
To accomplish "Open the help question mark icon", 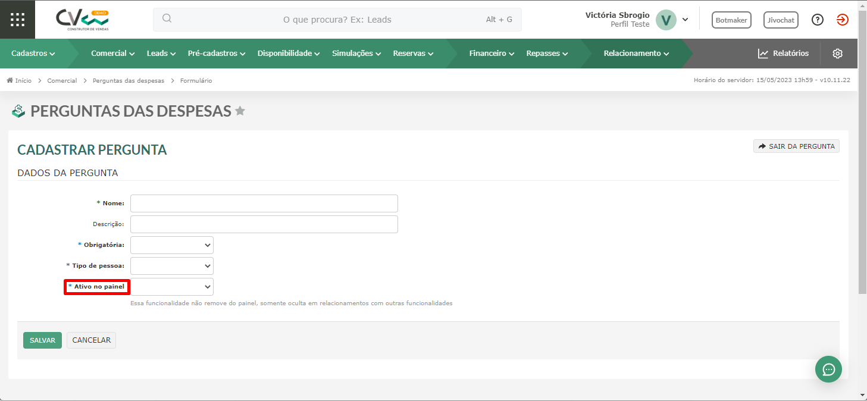I will [x=818, y=20].
